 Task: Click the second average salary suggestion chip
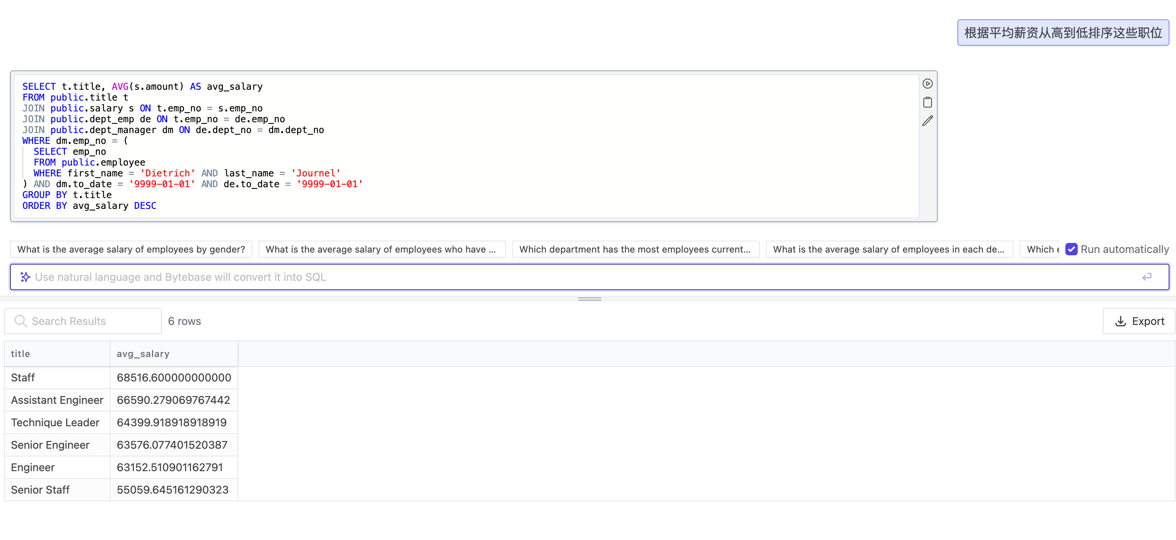tap(381, 249)
